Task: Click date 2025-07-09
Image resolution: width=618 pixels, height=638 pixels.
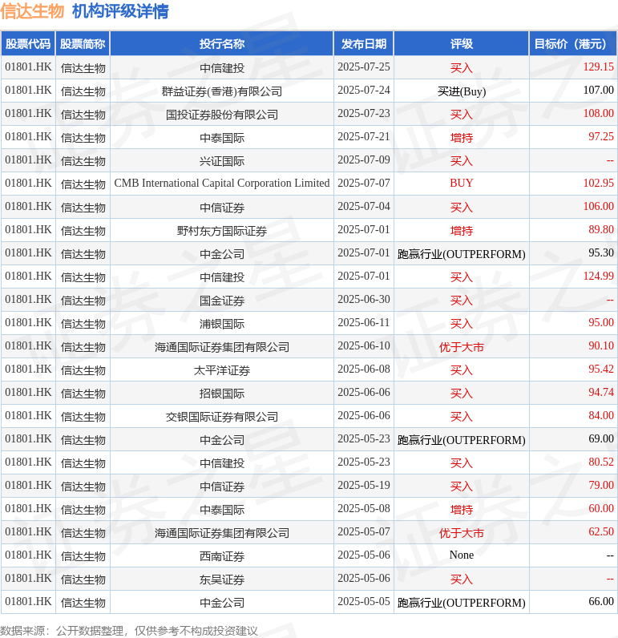Action: tap(364, 159)
